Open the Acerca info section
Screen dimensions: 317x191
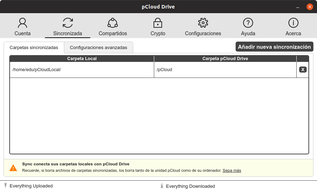pyautogui.click(x=293, y=27)
